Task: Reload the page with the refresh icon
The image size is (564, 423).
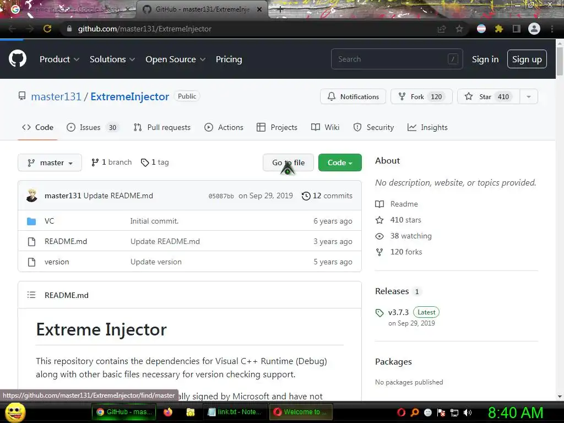Action: tap(47, 29)
